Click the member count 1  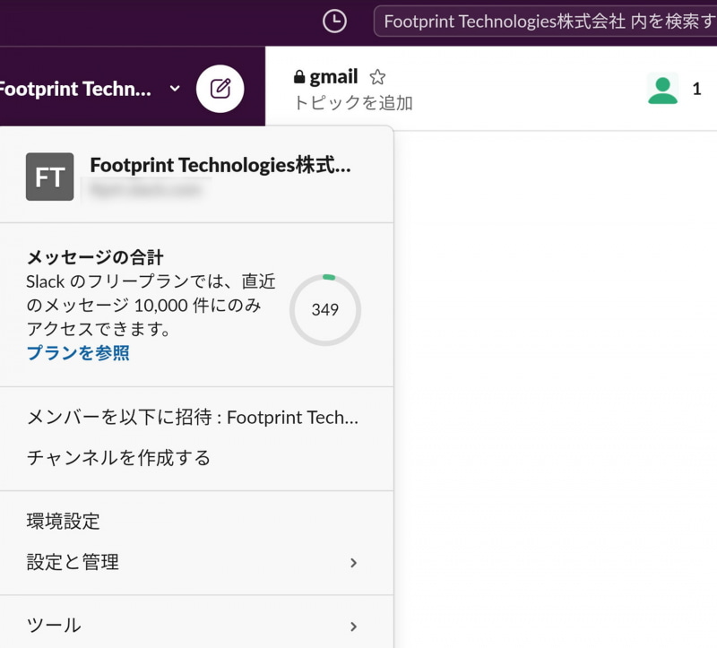[x=696, y=89]
